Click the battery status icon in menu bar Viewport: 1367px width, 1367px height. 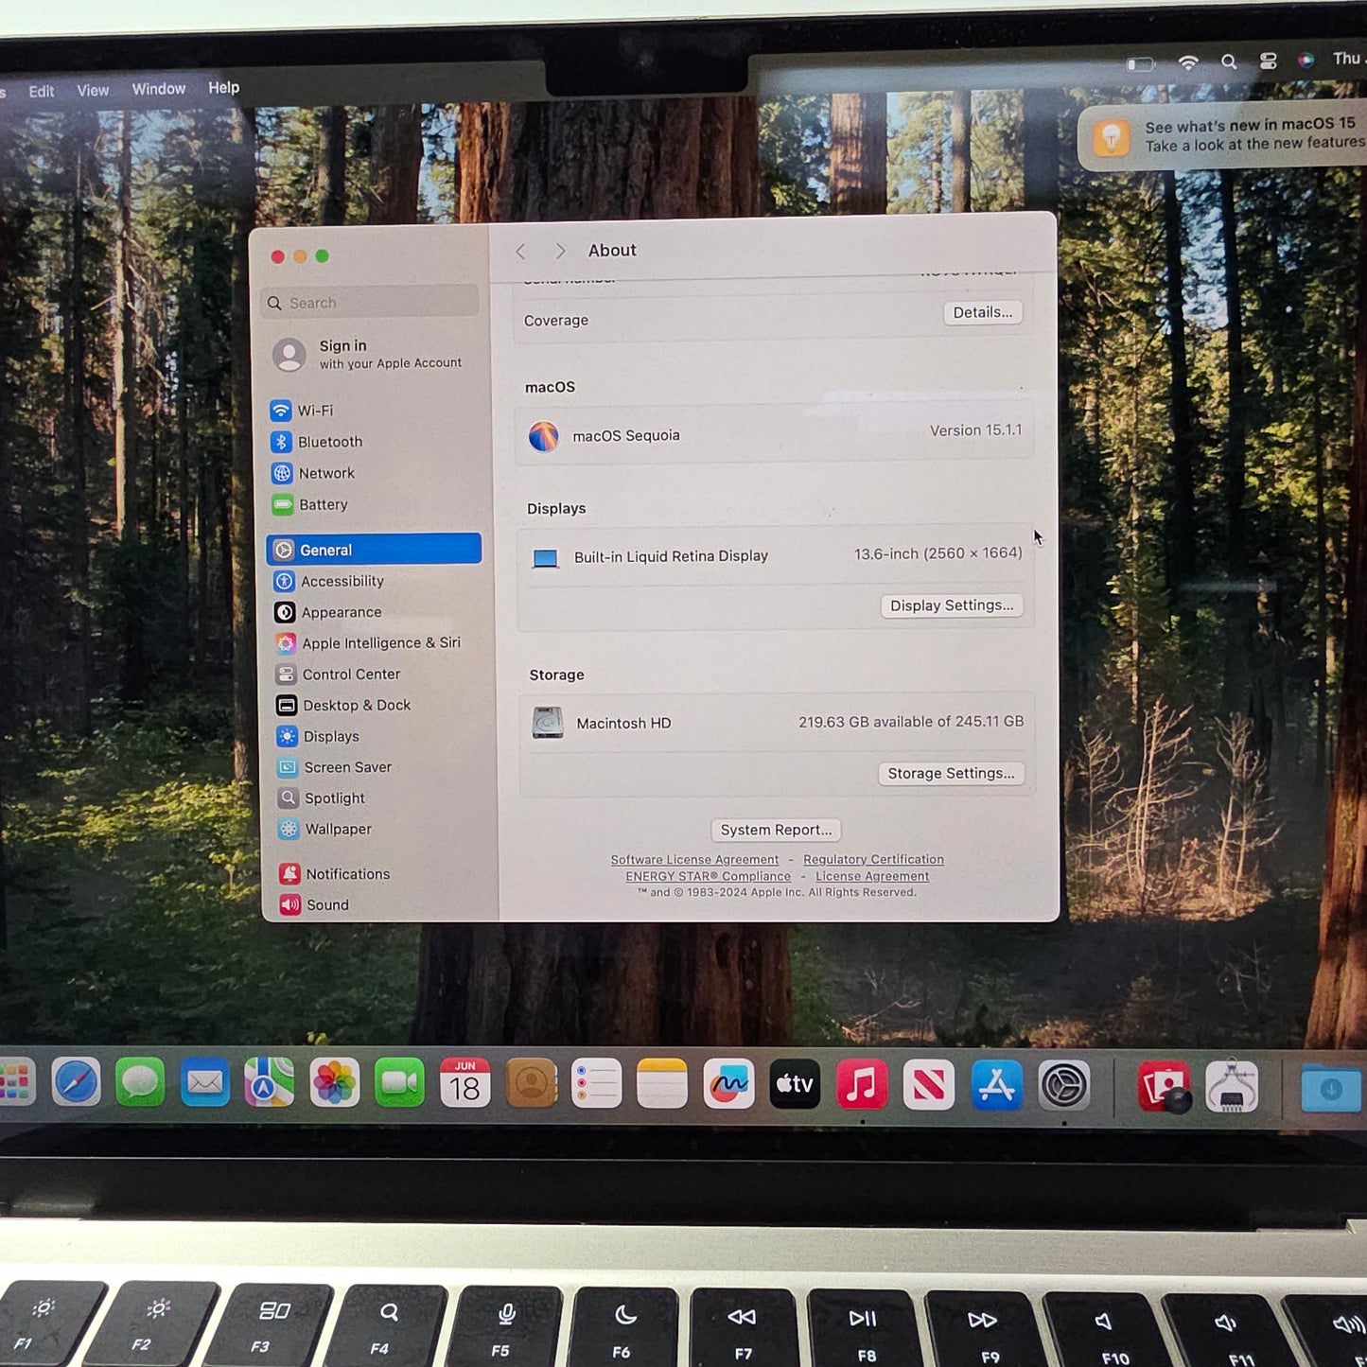tap(1141, 63)
